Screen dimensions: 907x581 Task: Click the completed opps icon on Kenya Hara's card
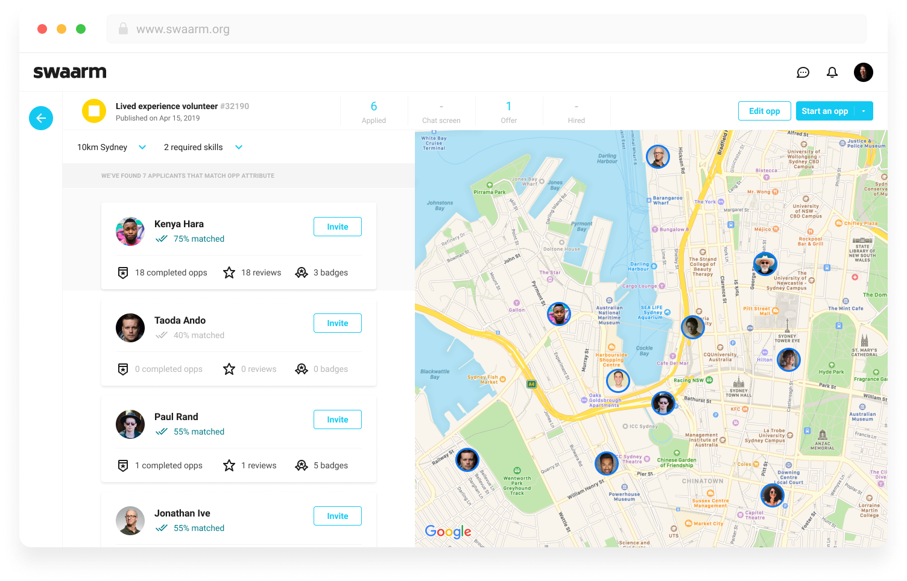tap(123, 272)
